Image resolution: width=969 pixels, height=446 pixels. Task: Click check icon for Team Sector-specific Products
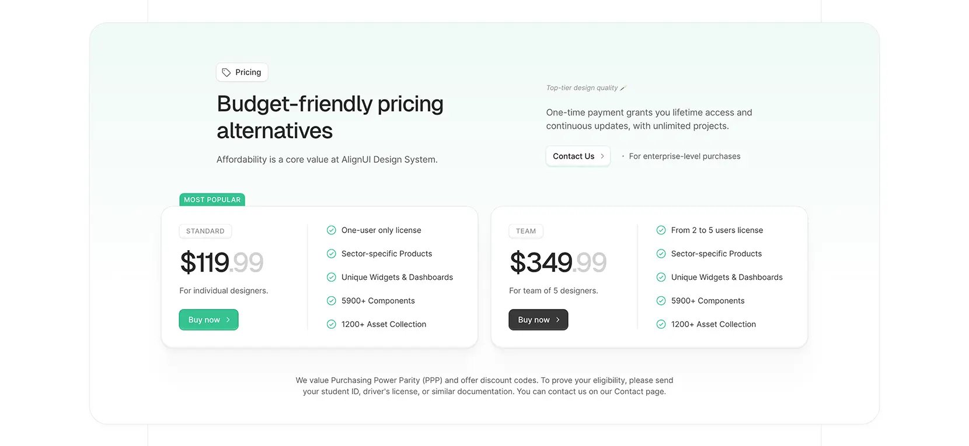click(x=661, y=254)
